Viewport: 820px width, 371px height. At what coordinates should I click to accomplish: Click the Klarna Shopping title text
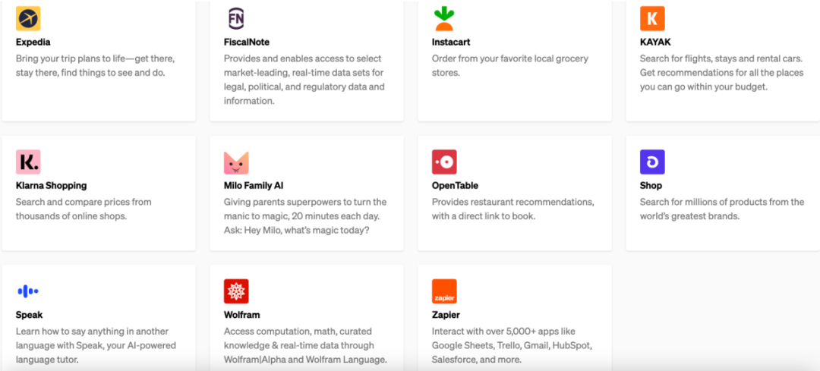point(52,185)
